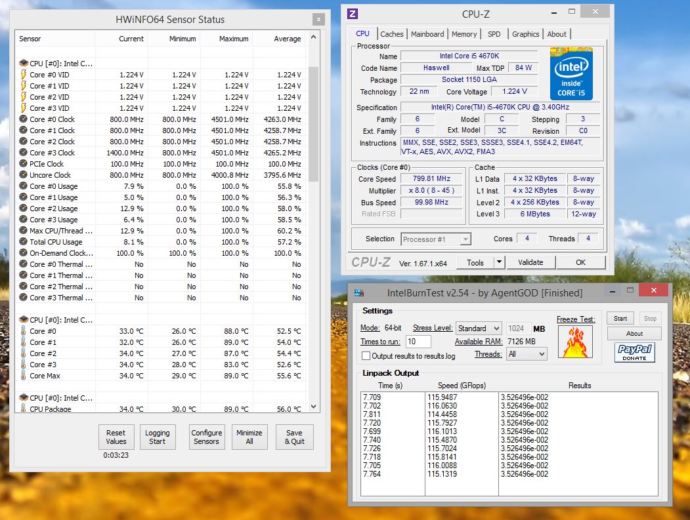Click the Freeze Test flame image

[576, 342]
